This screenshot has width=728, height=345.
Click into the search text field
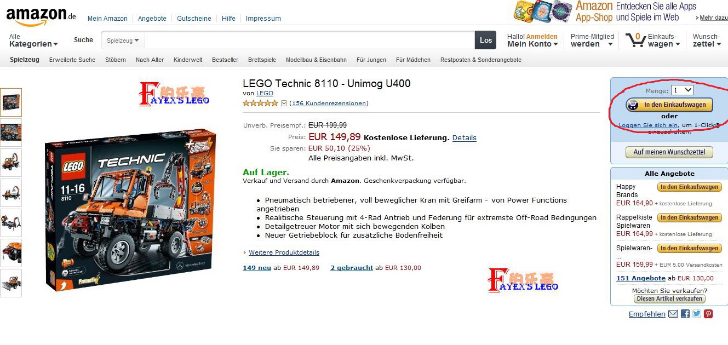click(309, 40)
